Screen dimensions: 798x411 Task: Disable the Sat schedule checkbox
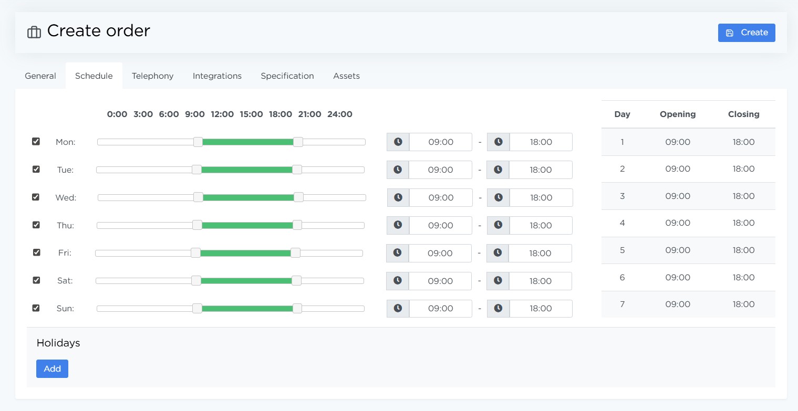click(x=36, y=280)
